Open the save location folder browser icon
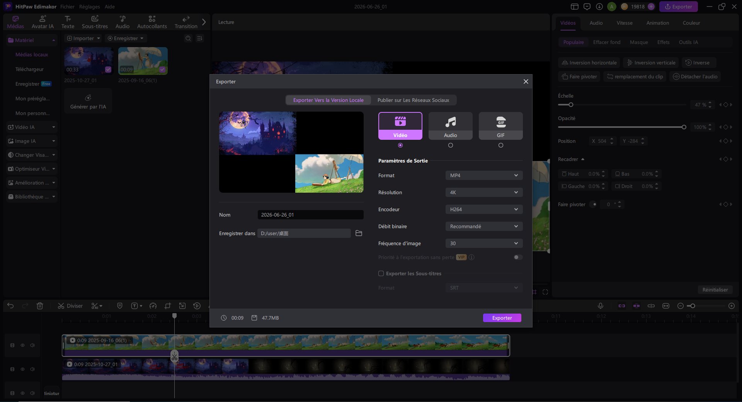742x402 pixels. [359, 233]
